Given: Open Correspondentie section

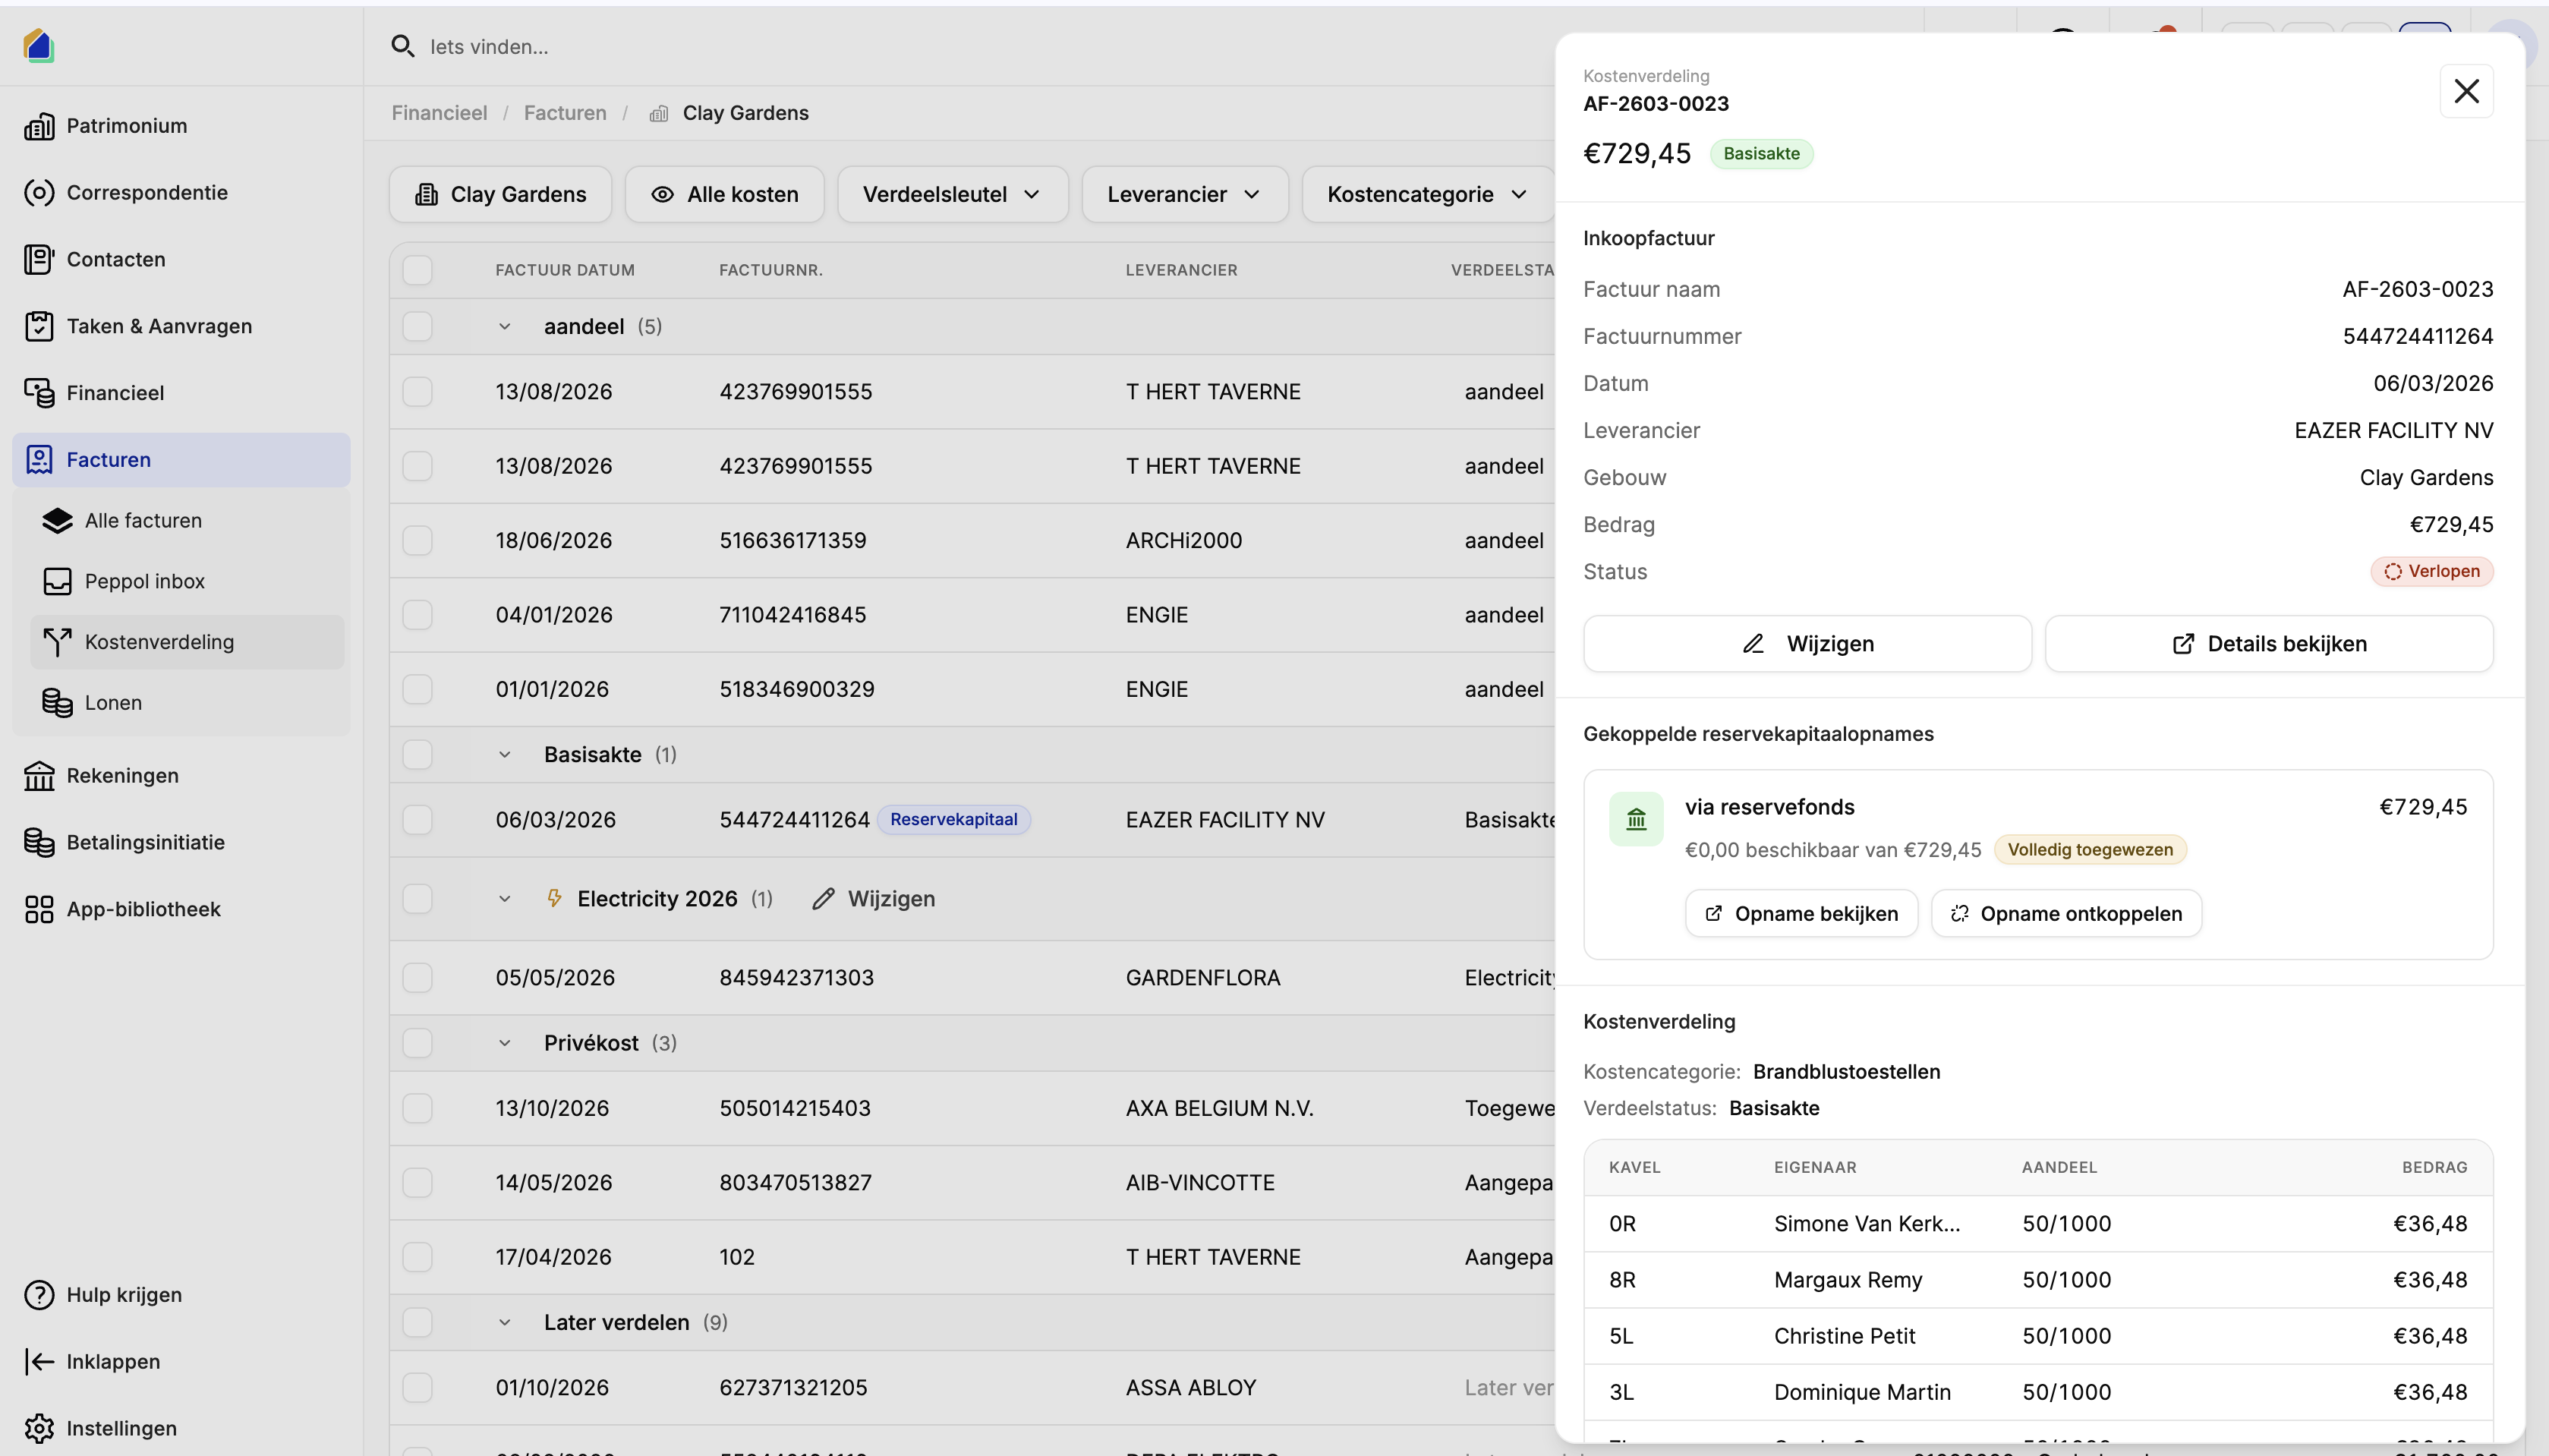Looking at the screenshot, I should (181, 192).
